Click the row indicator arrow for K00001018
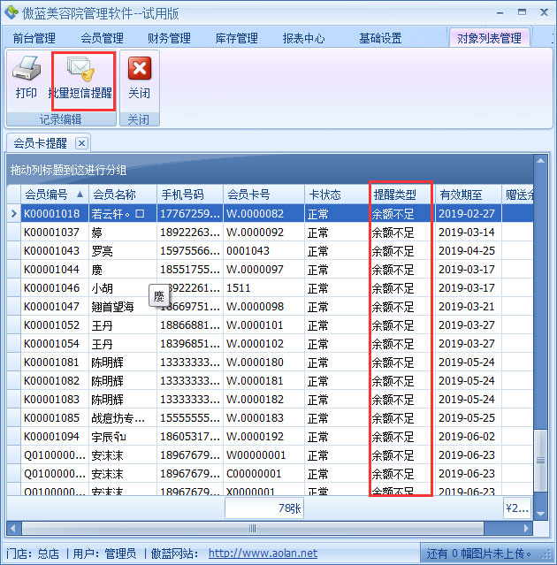 click(12, 213)
